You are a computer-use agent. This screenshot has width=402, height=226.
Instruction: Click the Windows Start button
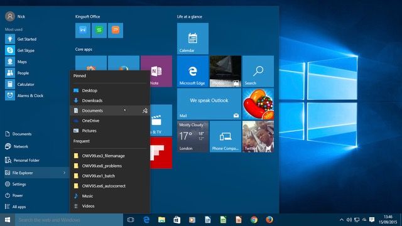(x=8, y=220)
